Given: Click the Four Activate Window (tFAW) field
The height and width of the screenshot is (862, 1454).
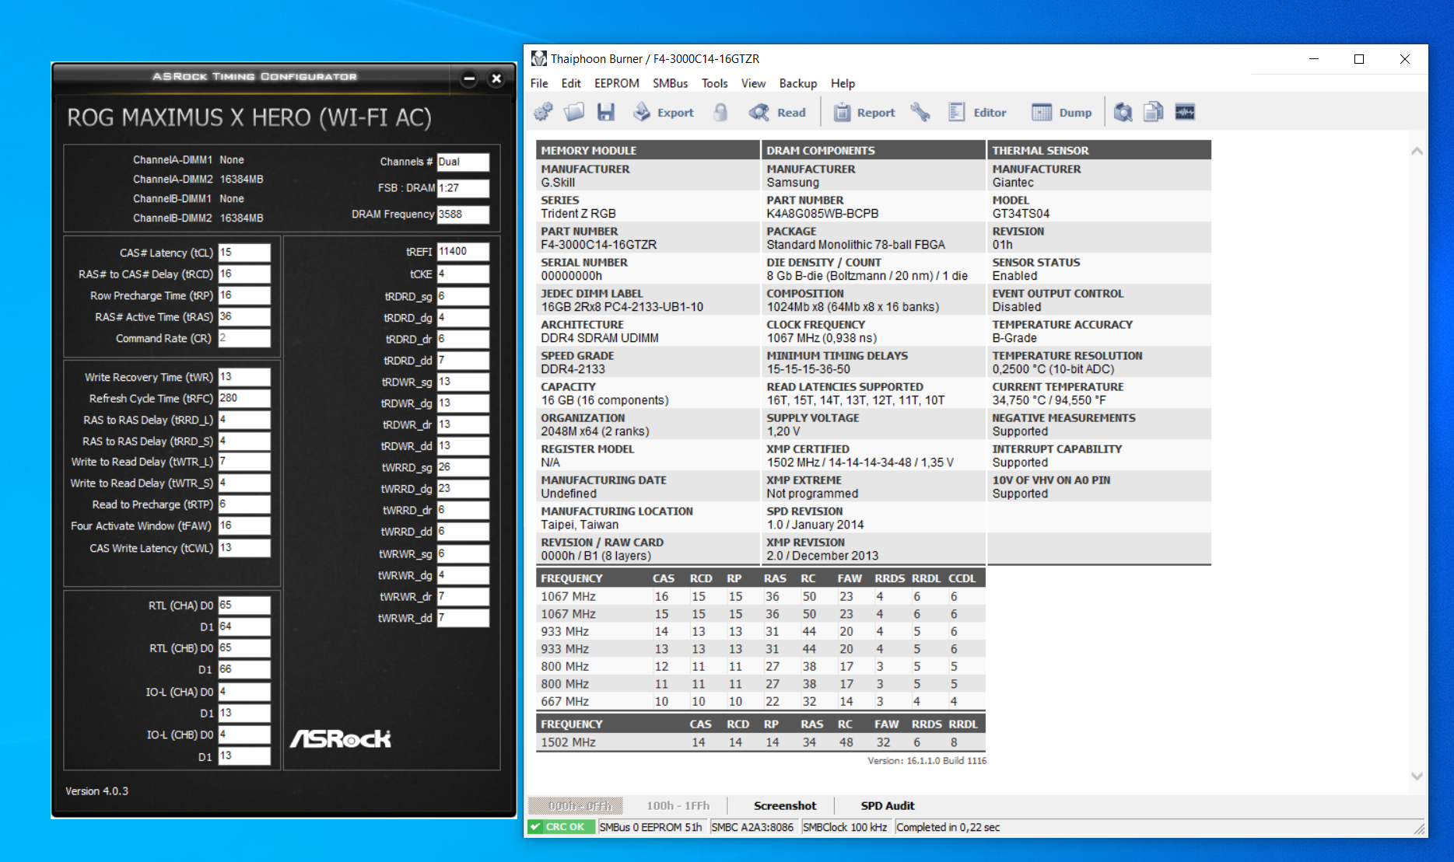Looking at the screenshot, I should (244, 525).
